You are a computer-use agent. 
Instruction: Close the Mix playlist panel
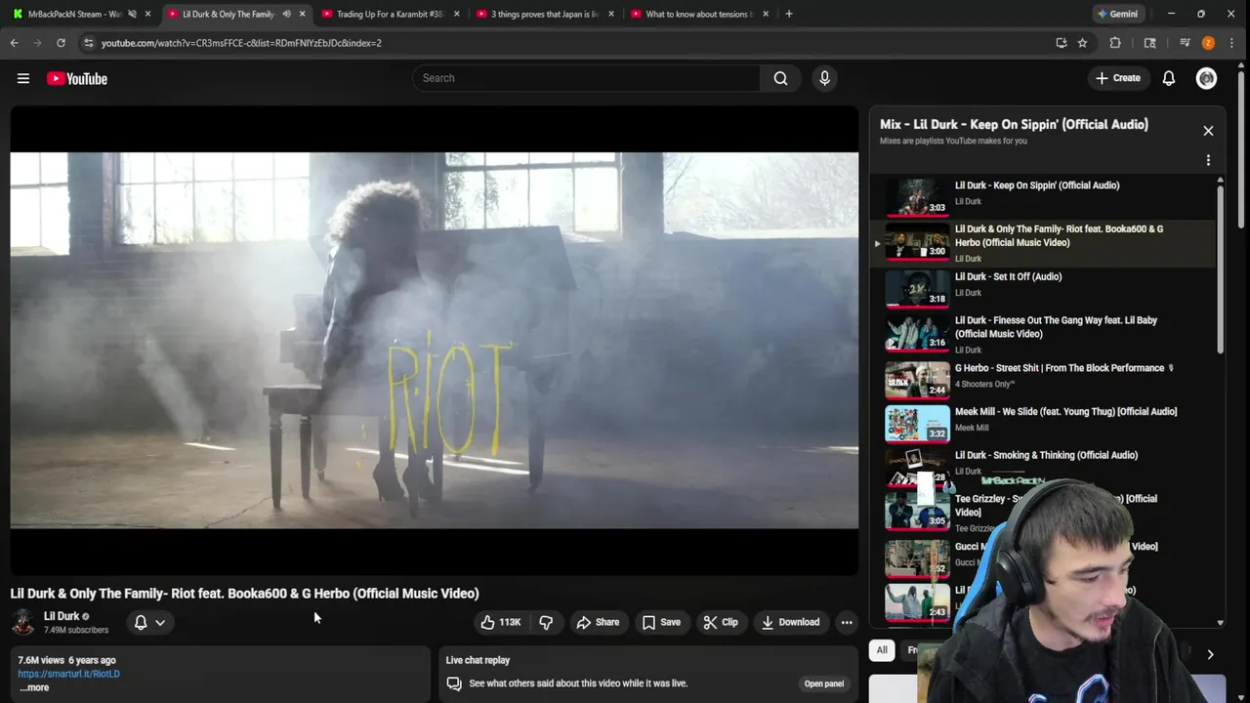tap(1208, 131)
